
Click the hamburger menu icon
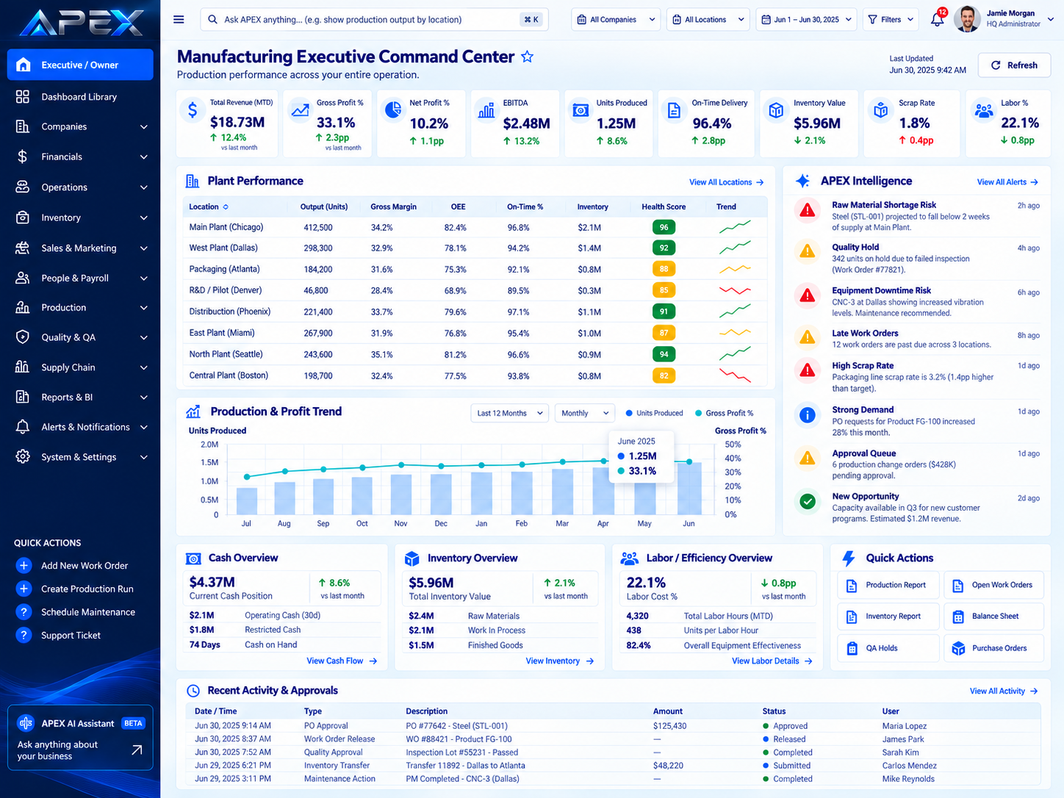coord(179,19)
